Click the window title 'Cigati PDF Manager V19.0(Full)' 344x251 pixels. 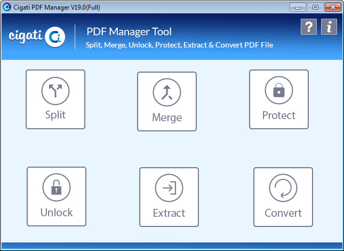click(57, 7)
